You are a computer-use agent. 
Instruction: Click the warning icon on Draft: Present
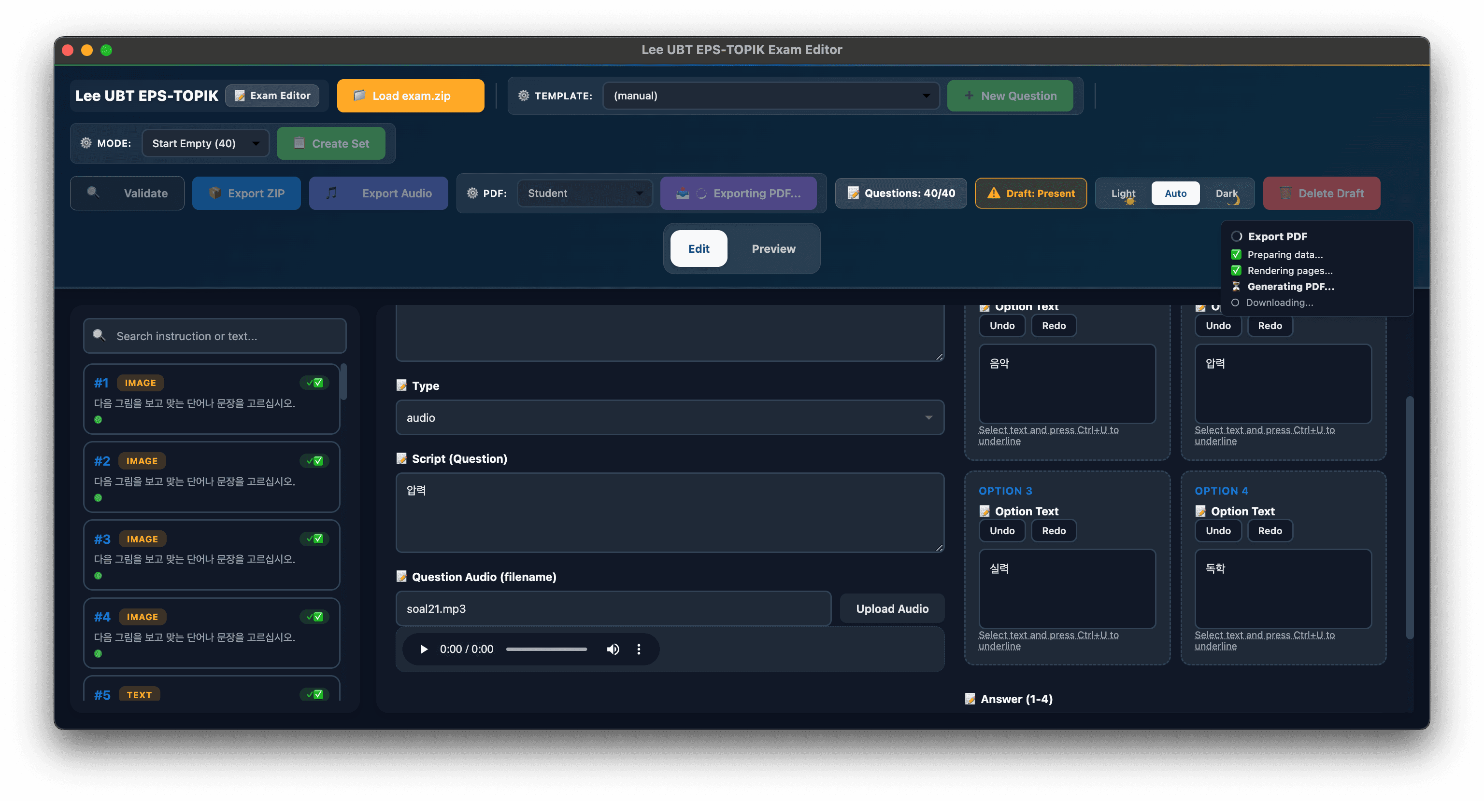point(993,193)
